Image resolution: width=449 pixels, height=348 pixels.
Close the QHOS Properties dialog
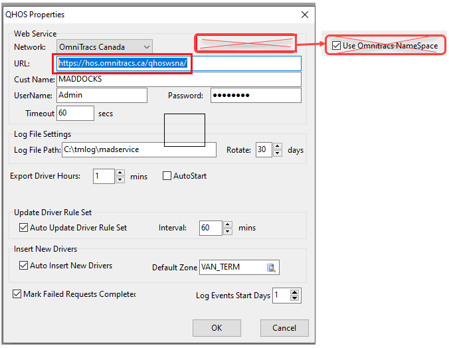tap(305, 15)
